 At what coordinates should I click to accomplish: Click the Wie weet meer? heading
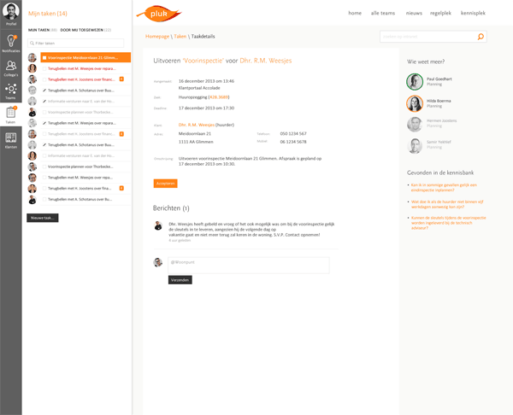(x=426, y=61)
